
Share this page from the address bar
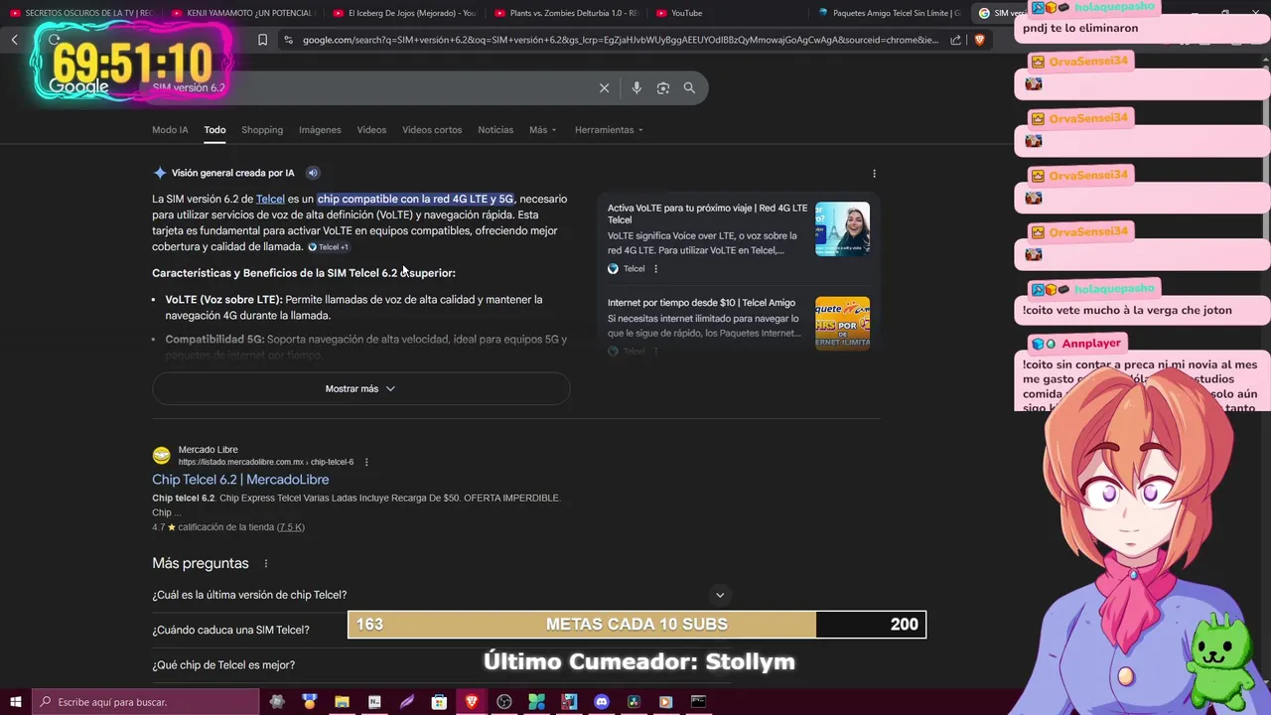(x=955, y=40)
